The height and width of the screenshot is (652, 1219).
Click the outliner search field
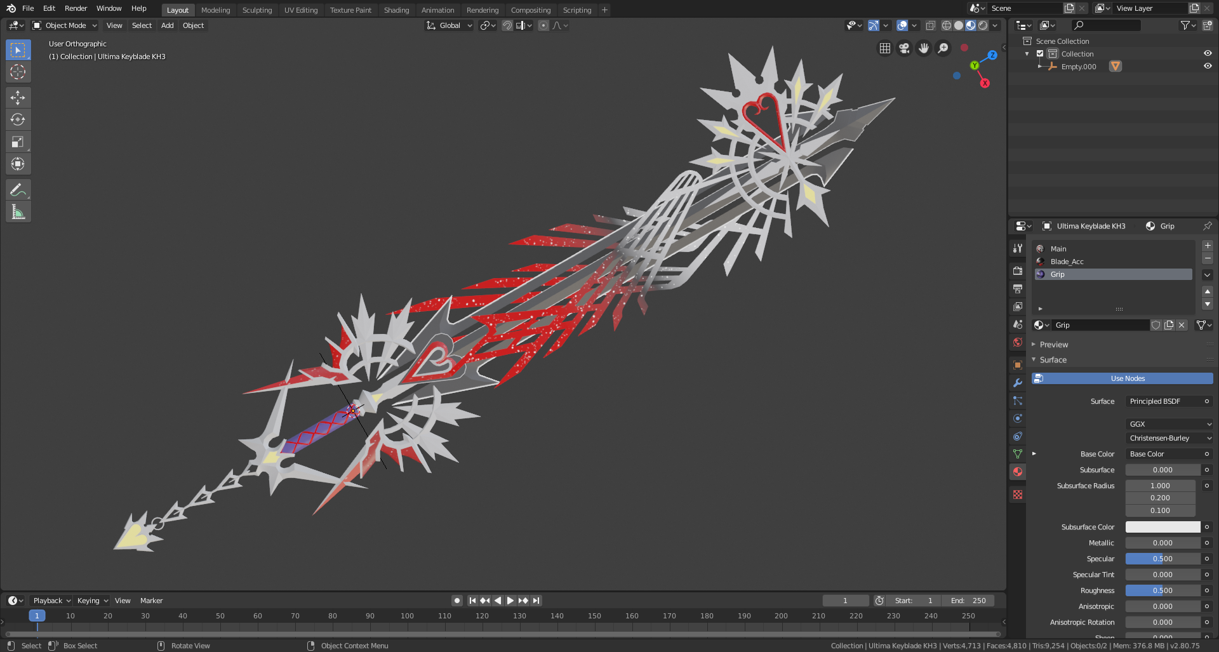pyautogui.click(x=1105, y=25)
